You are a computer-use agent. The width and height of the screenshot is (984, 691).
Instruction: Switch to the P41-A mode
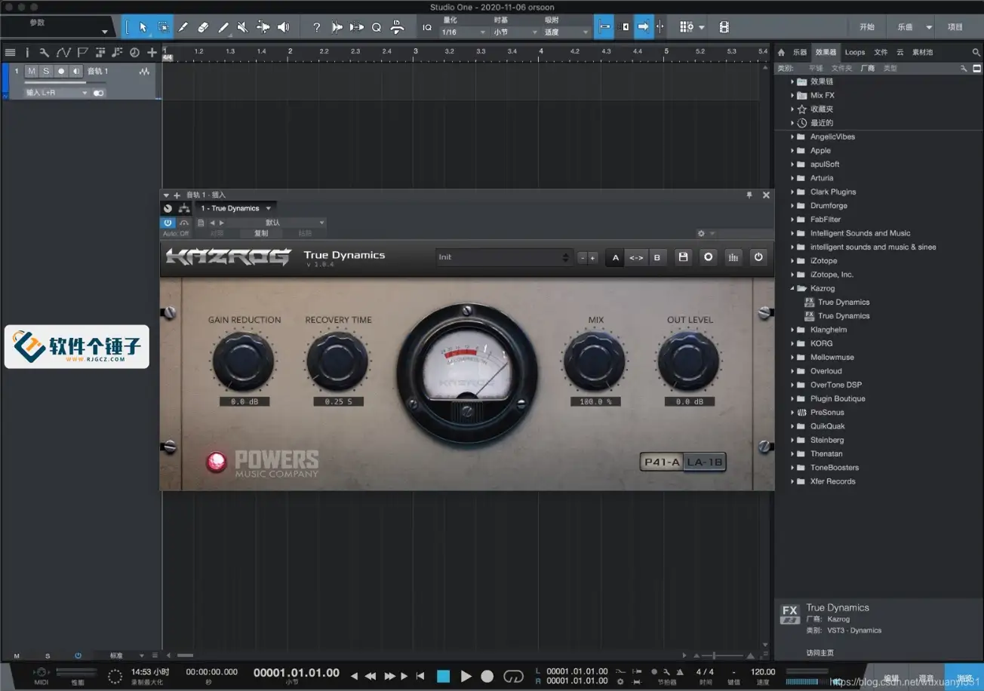click(662, 462)
